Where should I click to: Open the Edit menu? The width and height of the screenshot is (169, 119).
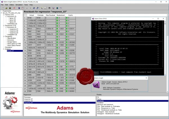point(6,5)
